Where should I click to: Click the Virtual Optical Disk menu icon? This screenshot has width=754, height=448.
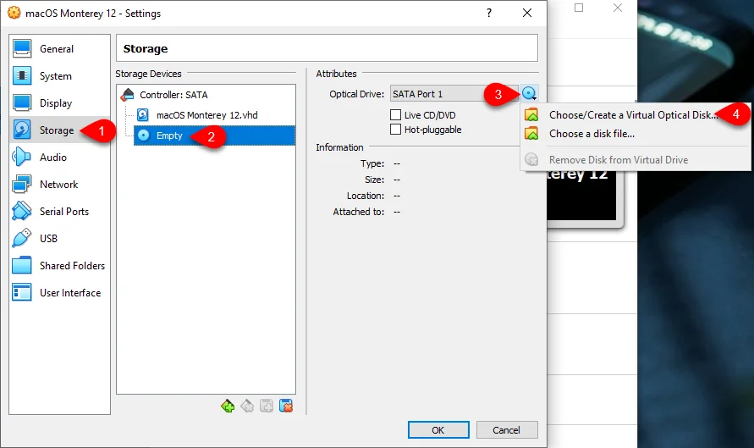[x=531, y=115]
